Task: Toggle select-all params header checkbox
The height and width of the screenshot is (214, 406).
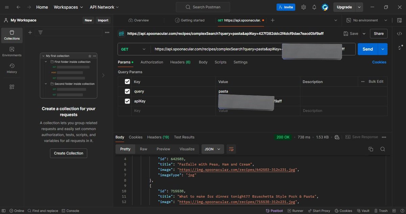Action: tap(127, 81)
